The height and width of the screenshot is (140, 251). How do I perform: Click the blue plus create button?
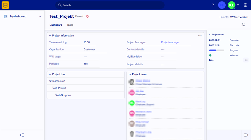point(222,5)
